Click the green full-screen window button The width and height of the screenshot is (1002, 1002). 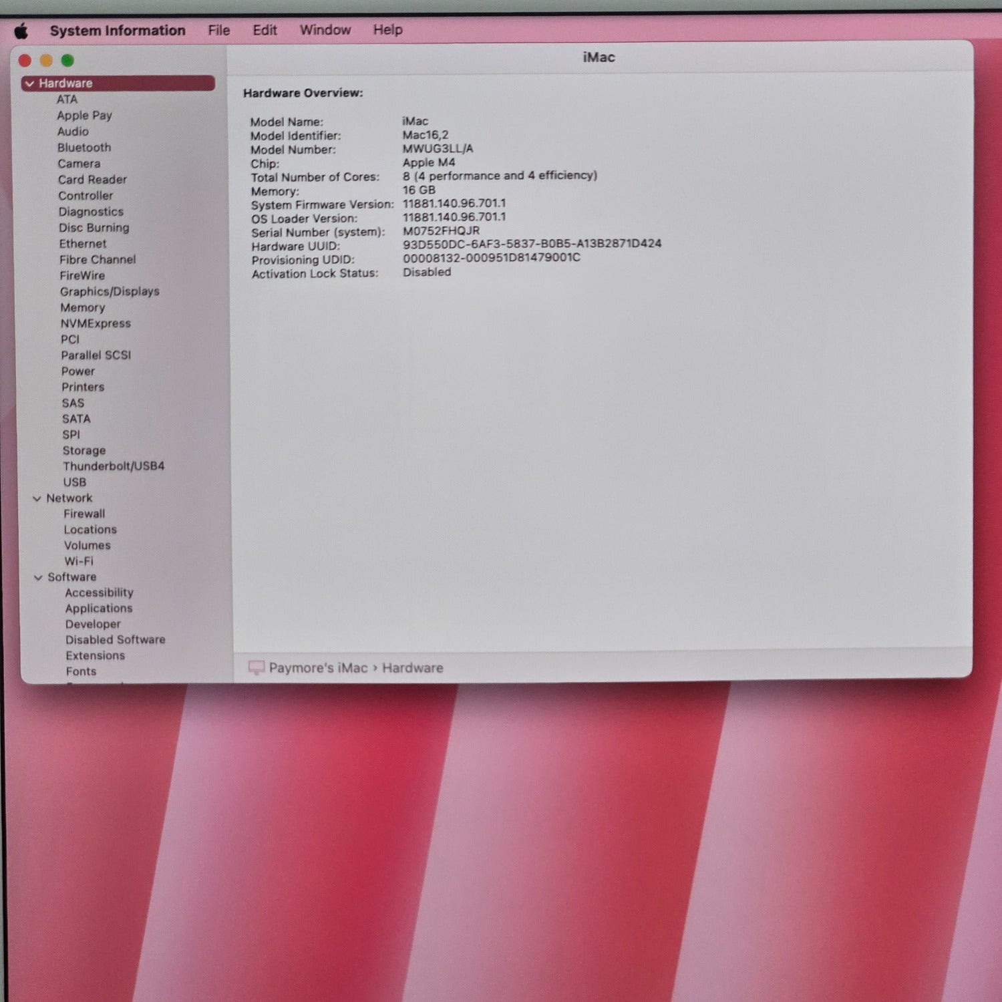pos(67,61)
